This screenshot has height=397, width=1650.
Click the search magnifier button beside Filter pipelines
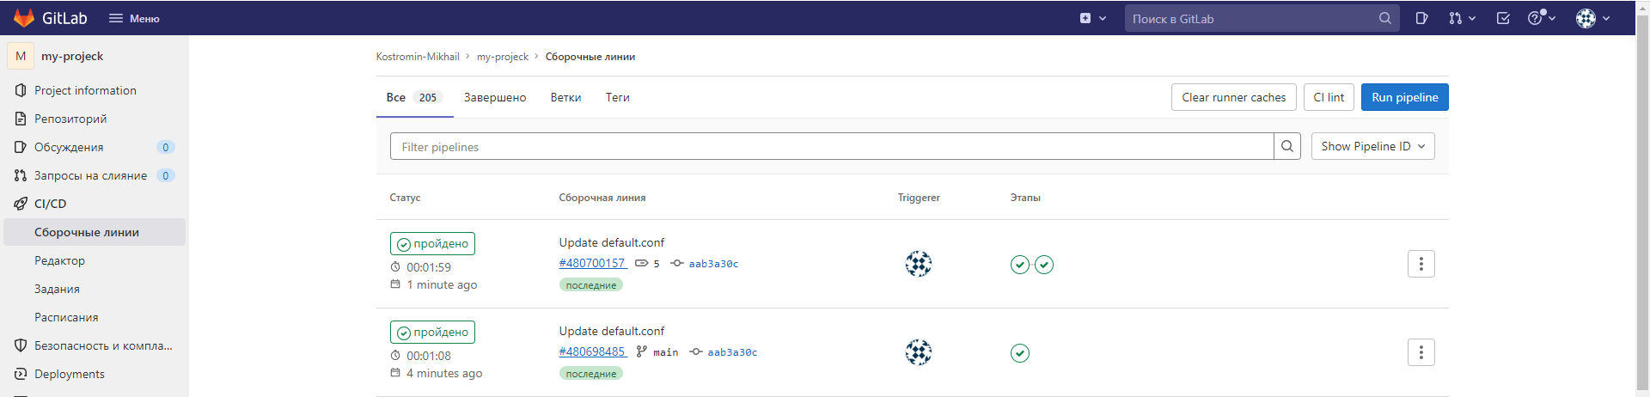pos(1287,146)
